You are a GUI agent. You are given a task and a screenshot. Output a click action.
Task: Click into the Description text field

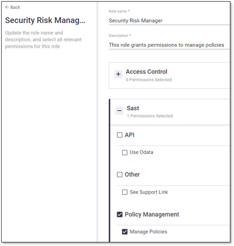[169, 45]
